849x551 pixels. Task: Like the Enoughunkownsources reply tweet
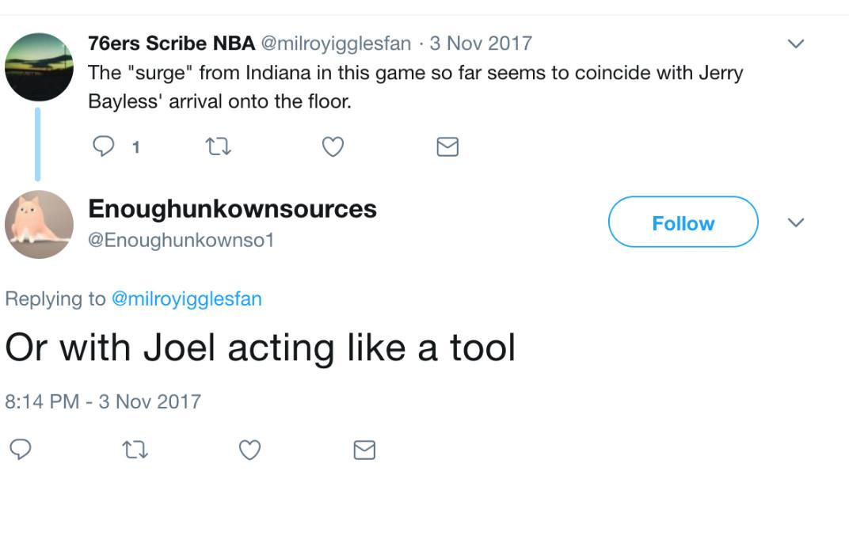249,450
